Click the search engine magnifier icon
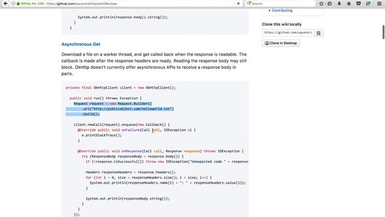 pyautogui.click(x=248, y=3)
